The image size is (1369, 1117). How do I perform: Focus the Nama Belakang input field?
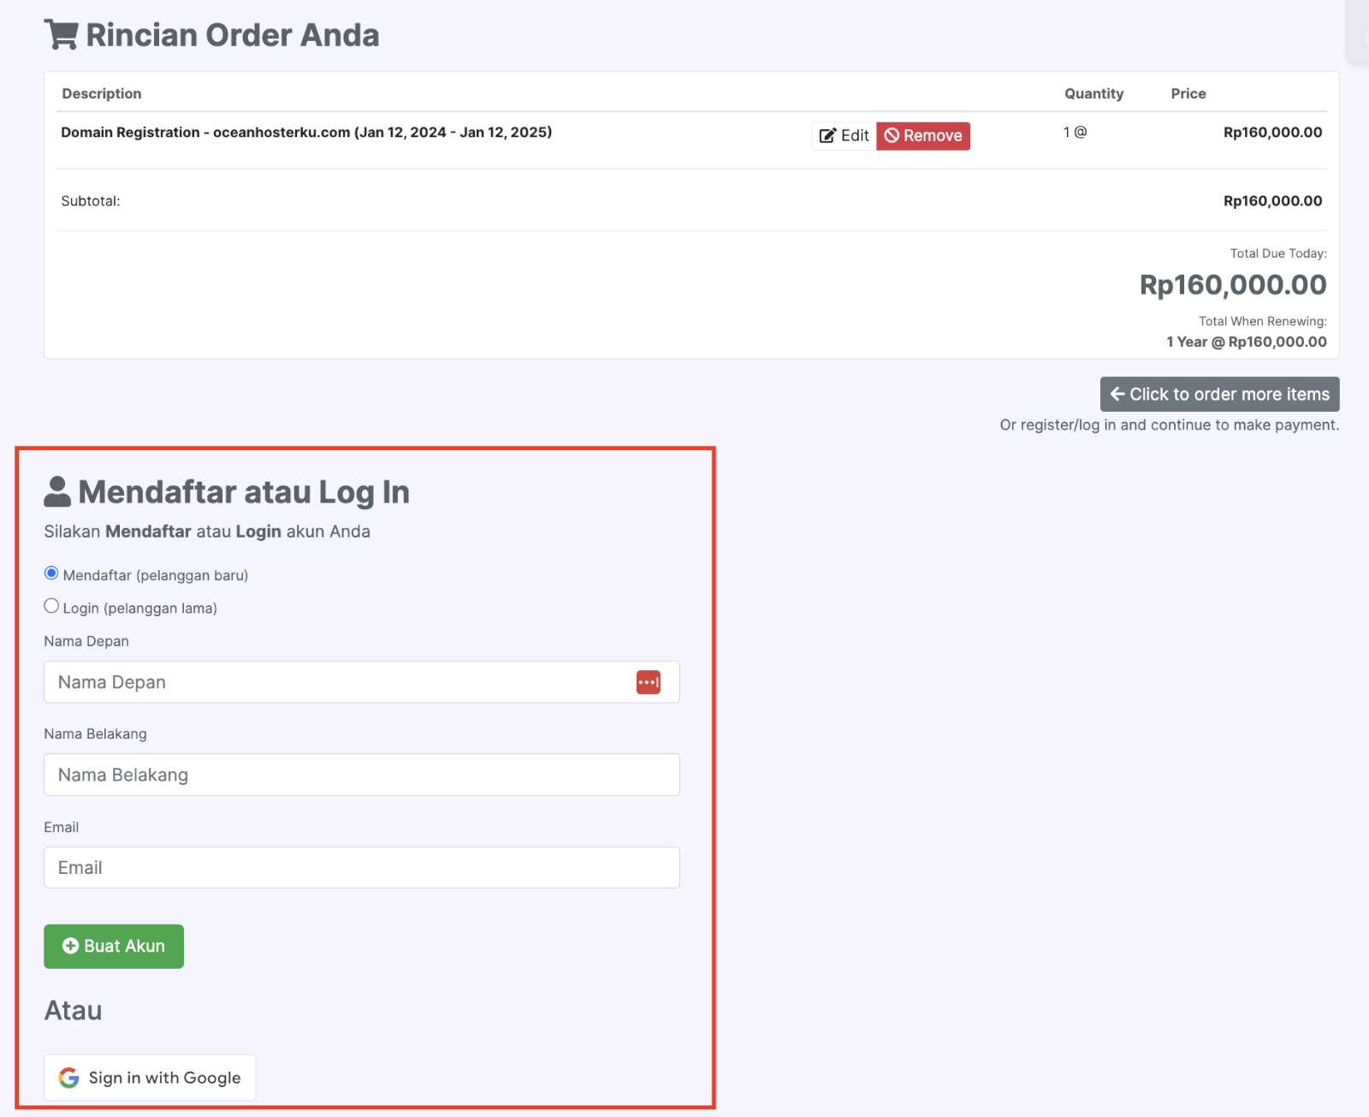click(x=362, y=775)
